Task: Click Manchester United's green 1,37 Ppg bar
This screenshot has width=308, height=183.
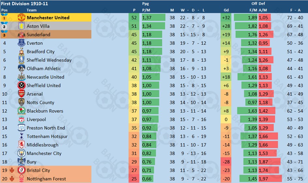Action: [x=154, y=18]
